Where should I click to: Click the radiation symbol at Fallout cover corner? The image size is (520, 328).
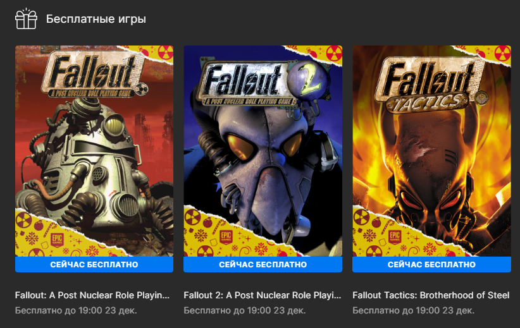(165, 52)
